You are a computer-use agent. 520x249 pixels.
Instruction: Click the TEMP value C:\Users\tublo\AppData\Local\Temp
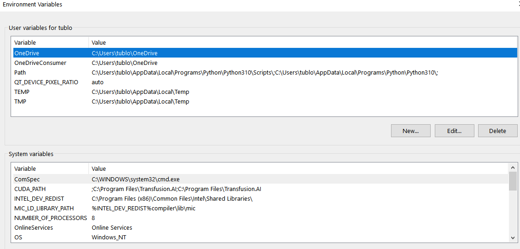140,92
